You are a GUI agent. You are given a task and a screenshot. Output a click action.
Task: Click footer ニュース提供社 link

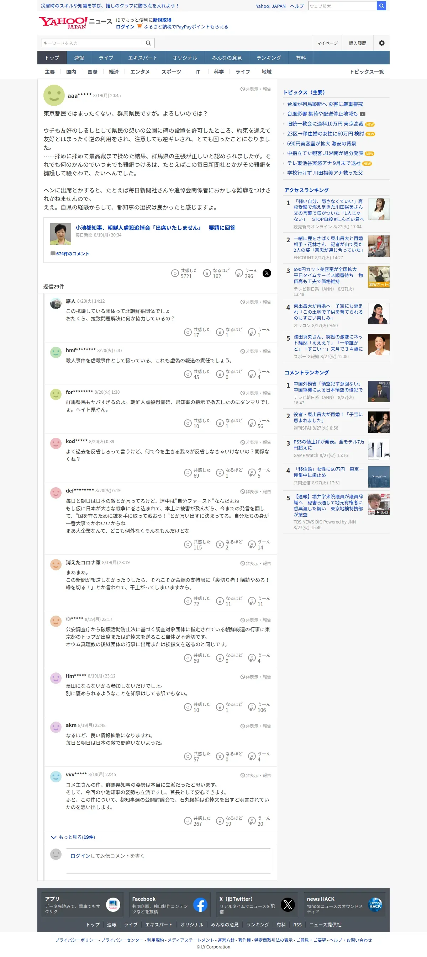point(325,925)
